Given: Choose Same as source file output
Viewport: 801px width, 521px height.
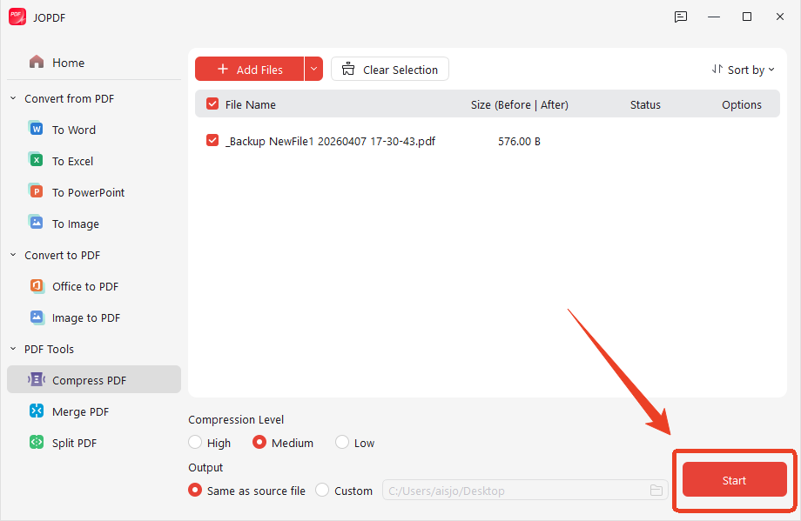Looking at the screenshot, I should [x=195, y=490].
